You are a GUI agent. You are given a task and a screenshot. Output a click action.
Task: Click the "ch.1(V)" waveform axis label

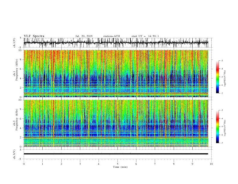click(x=14, y=43)
